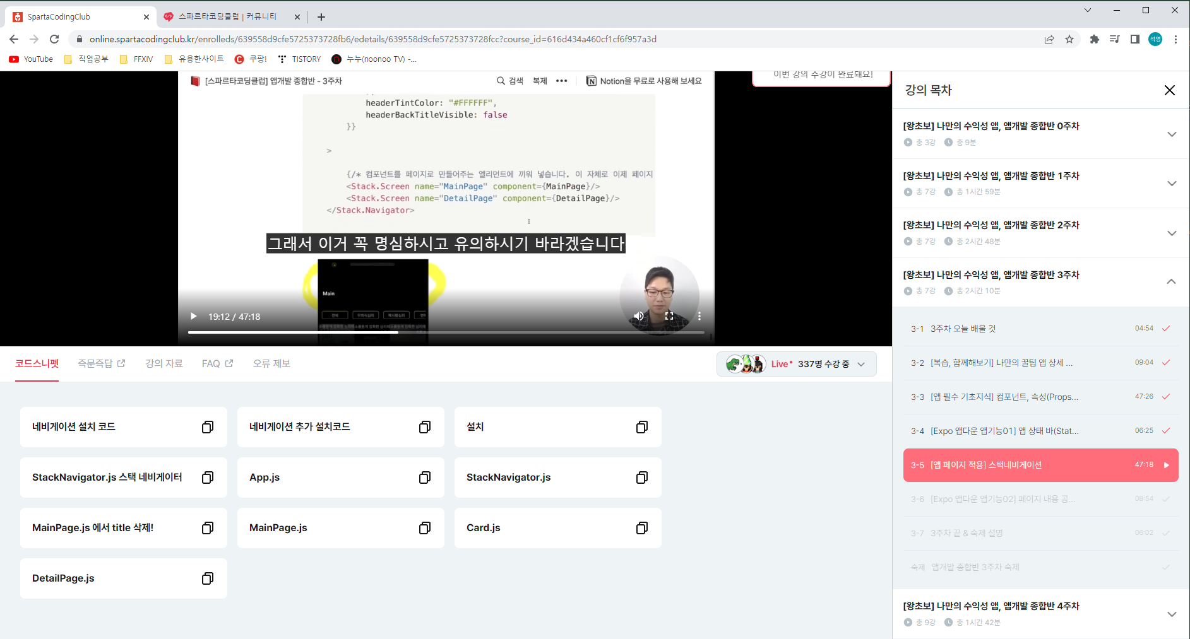This screenshot has height=639, width=1190.
Task: Select the current lesson 3-5 스택네비게이션
Action: [1041, 465]
